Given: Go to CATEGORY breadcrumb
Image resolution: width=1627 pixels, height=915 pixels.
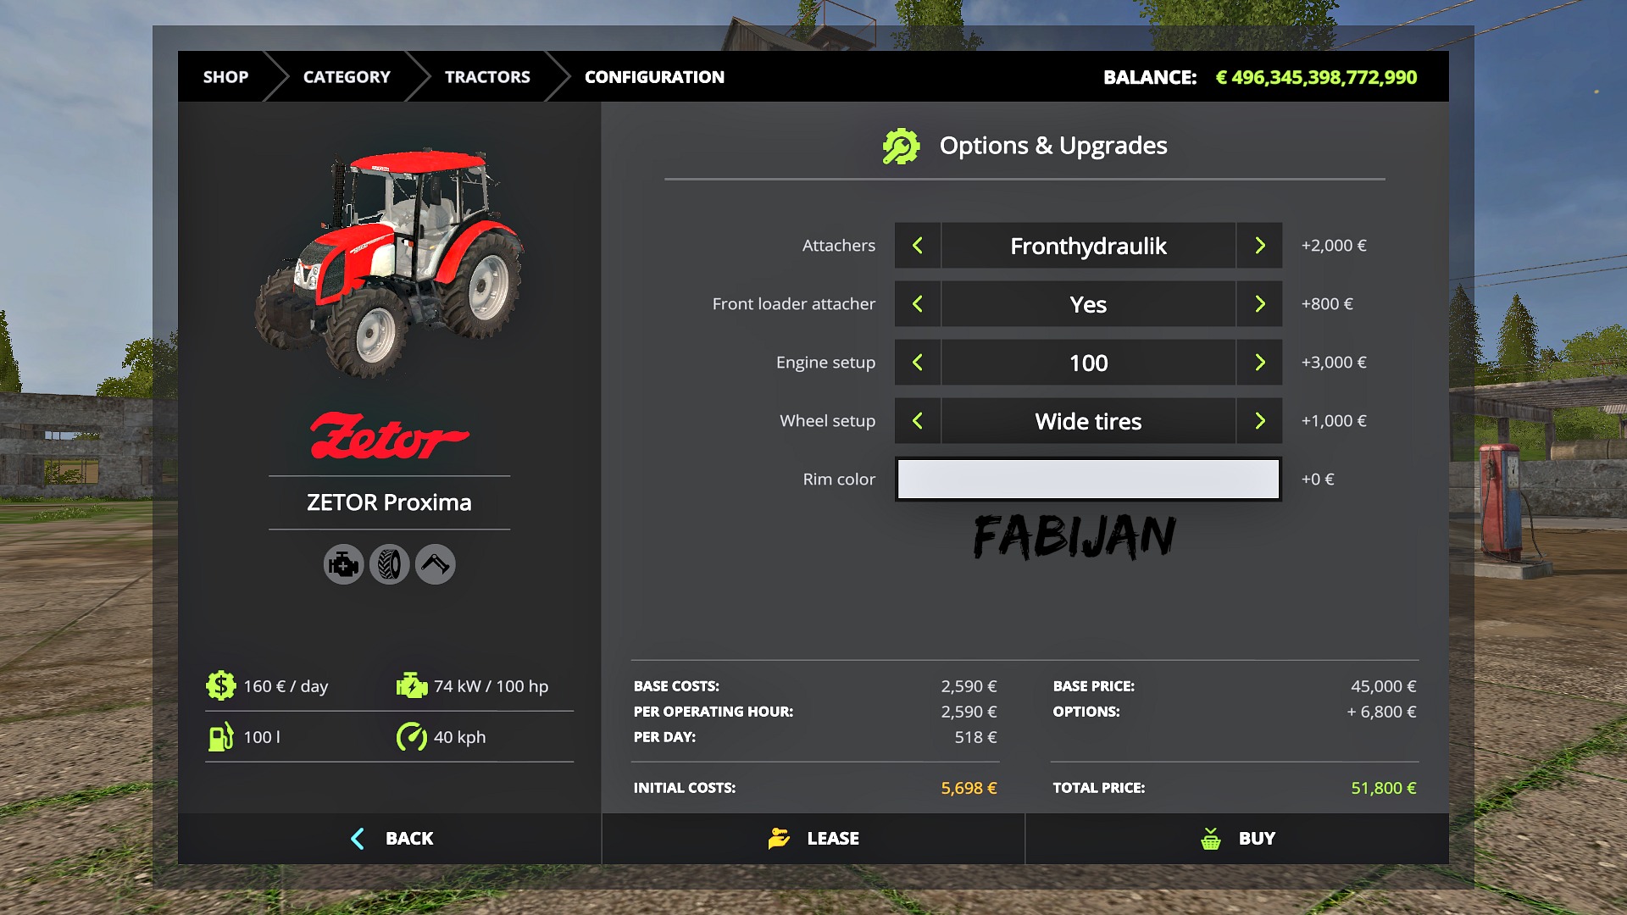Looking at the screenshot, I should pos(347,77).
